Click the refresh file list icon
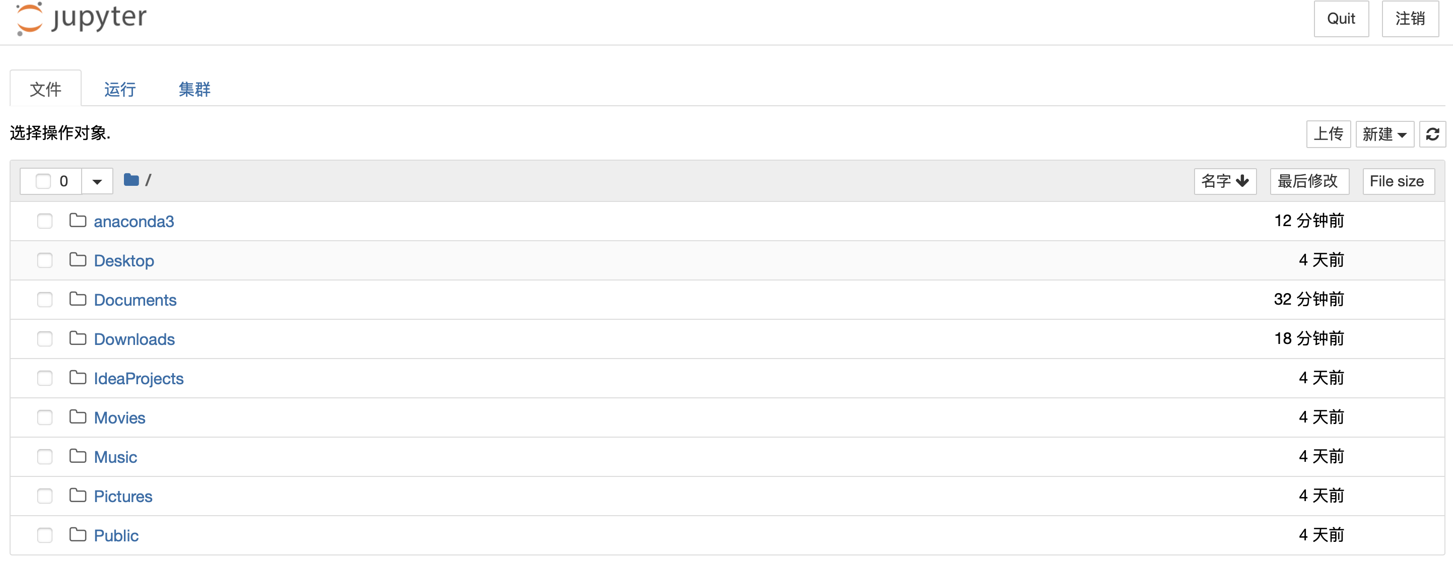The image size is (1453, 561). click(1432, 134)
